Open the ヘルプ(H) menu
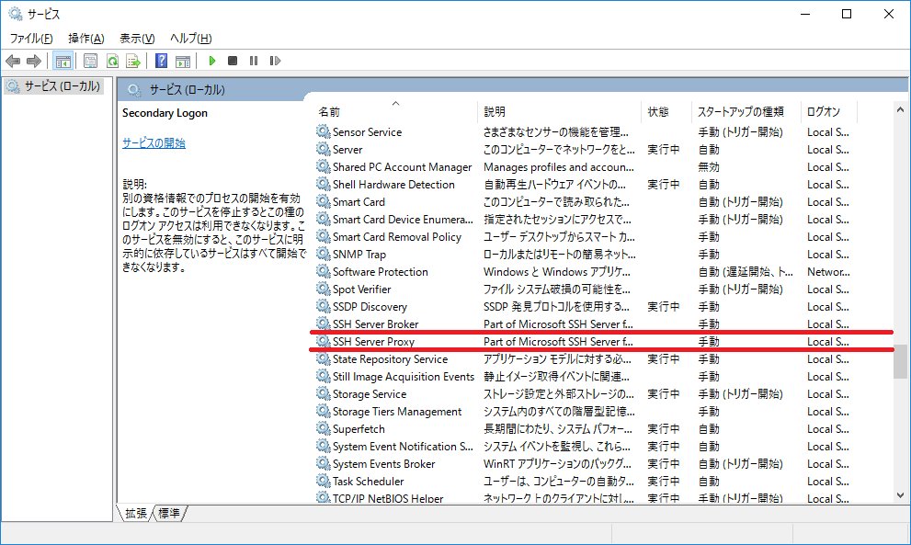The width and height of the screenshot is (911, 545). [x=190, y=39]
